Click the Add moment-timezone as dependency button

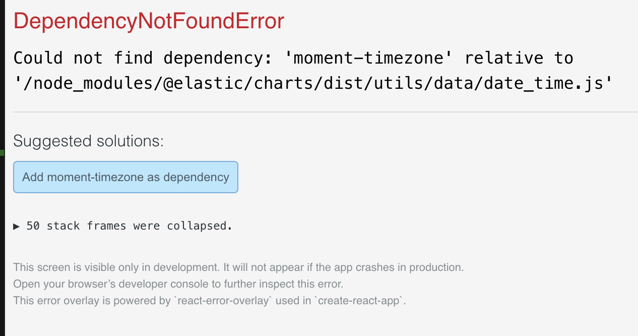(125, 177)
